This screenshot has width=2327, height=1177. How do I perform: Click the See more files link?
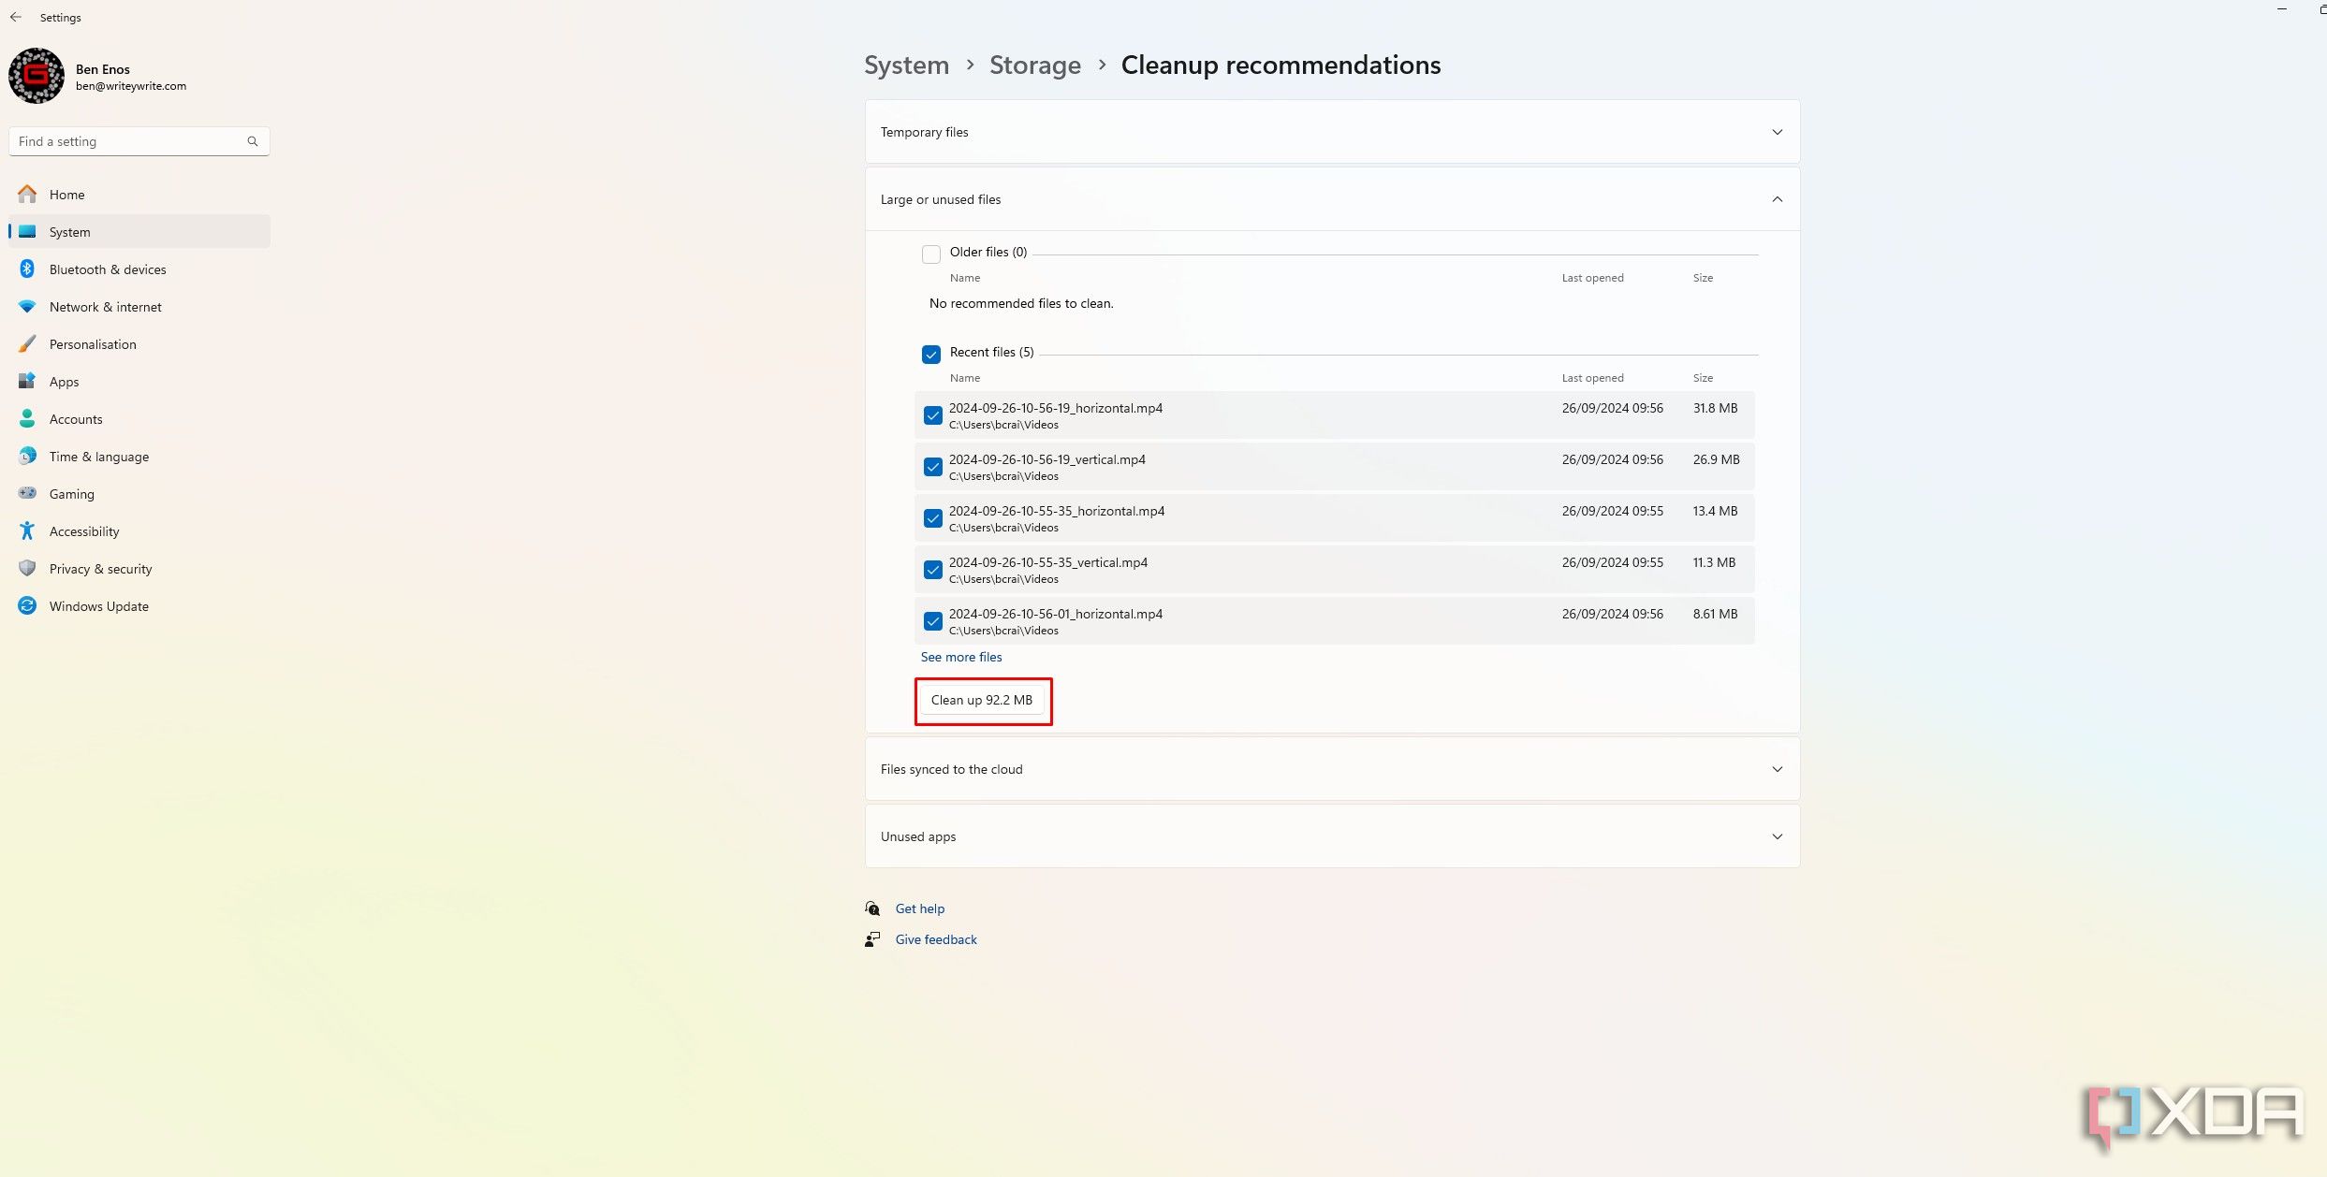[960, 657]
